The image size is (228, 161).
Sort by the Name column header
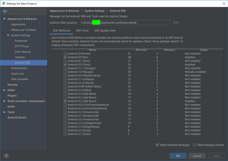93,50
